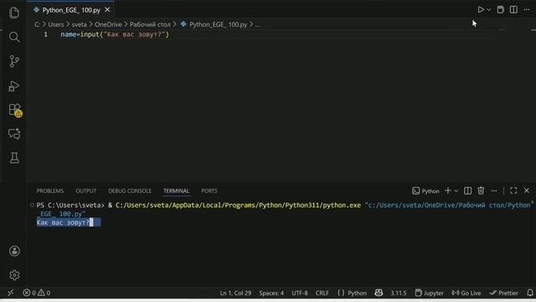Switch to the DEBUG CONSOLE tab
This screenshot has width=536, height=302.
pos(130,190)
